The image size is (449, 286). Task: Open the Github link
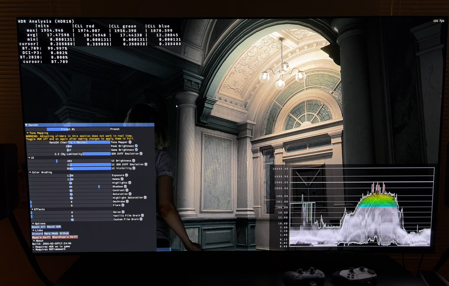[64, 233]
